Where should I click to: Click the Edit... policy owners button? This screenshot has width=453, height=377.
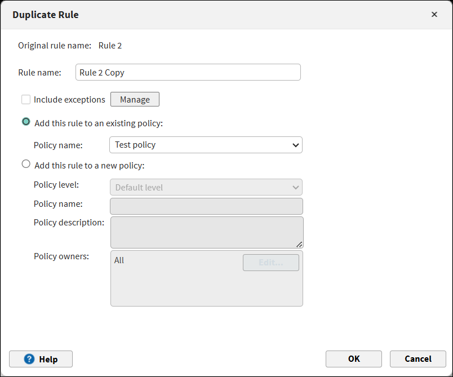(x=270, y=263)
